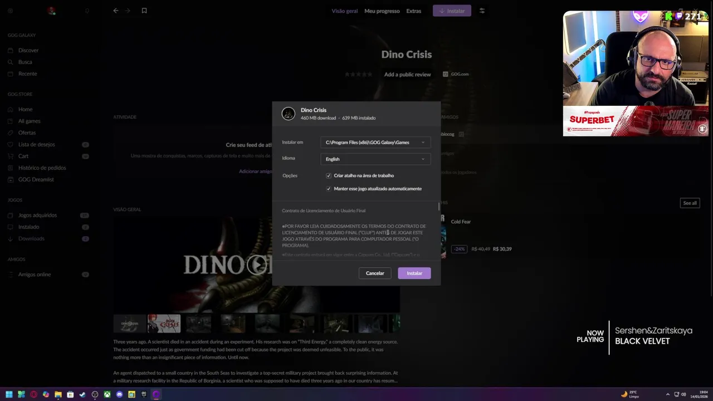Open the Cold Fear game entry
The image size is (713, 401).
pos(461,222)
